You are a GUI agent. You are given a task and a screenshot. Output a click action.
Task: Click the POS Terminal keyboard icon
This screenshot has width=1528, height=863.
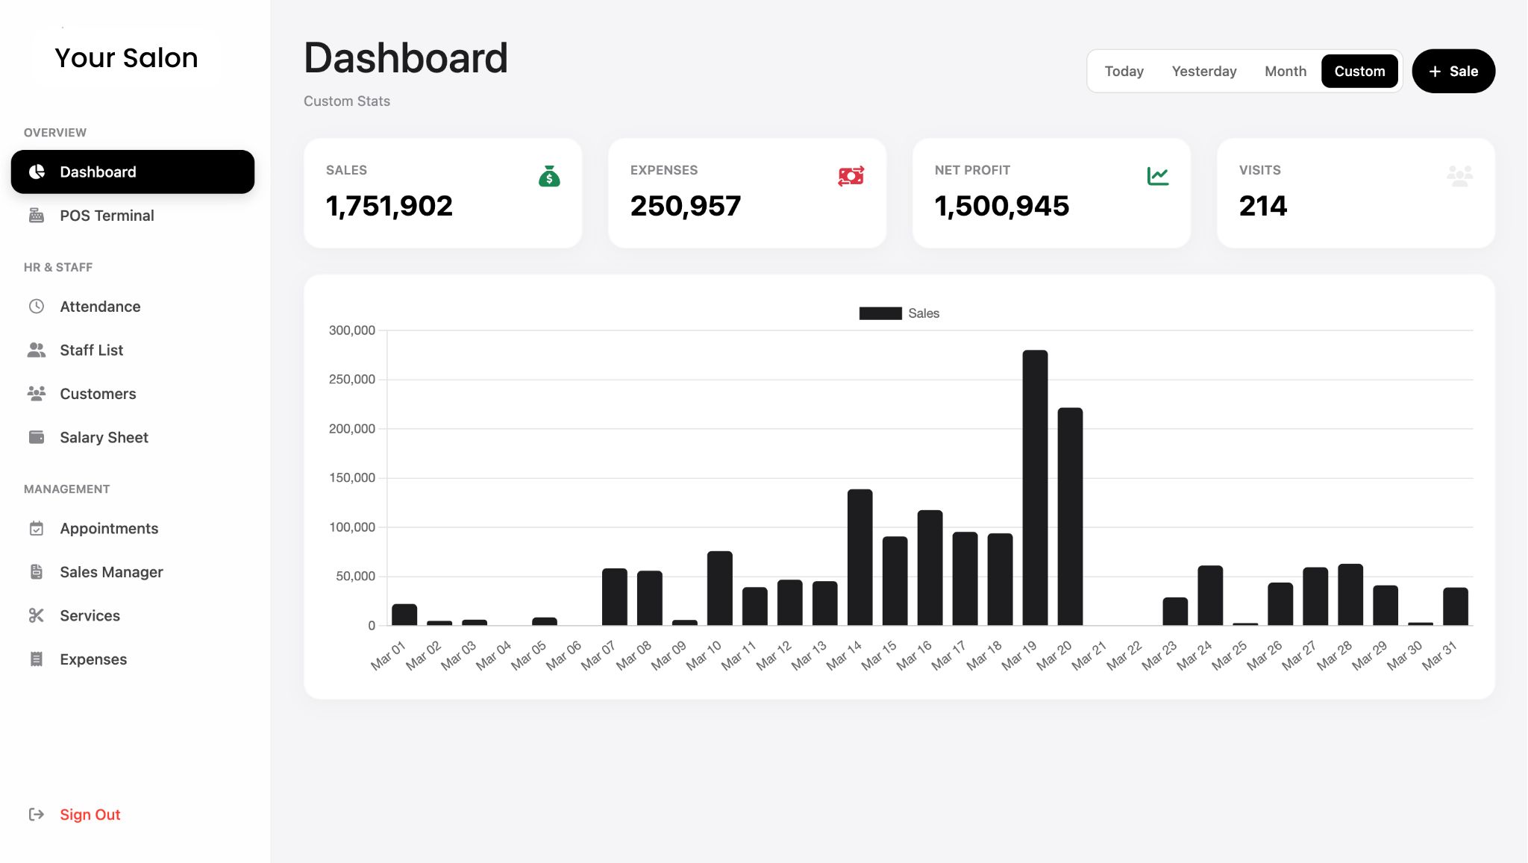tap(37, 215)
